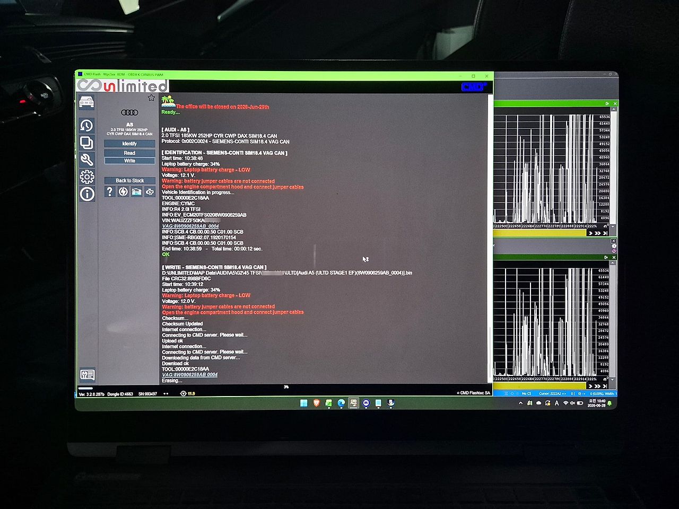Open the info circle icon
679x509 pixels.
pos(87,194)
